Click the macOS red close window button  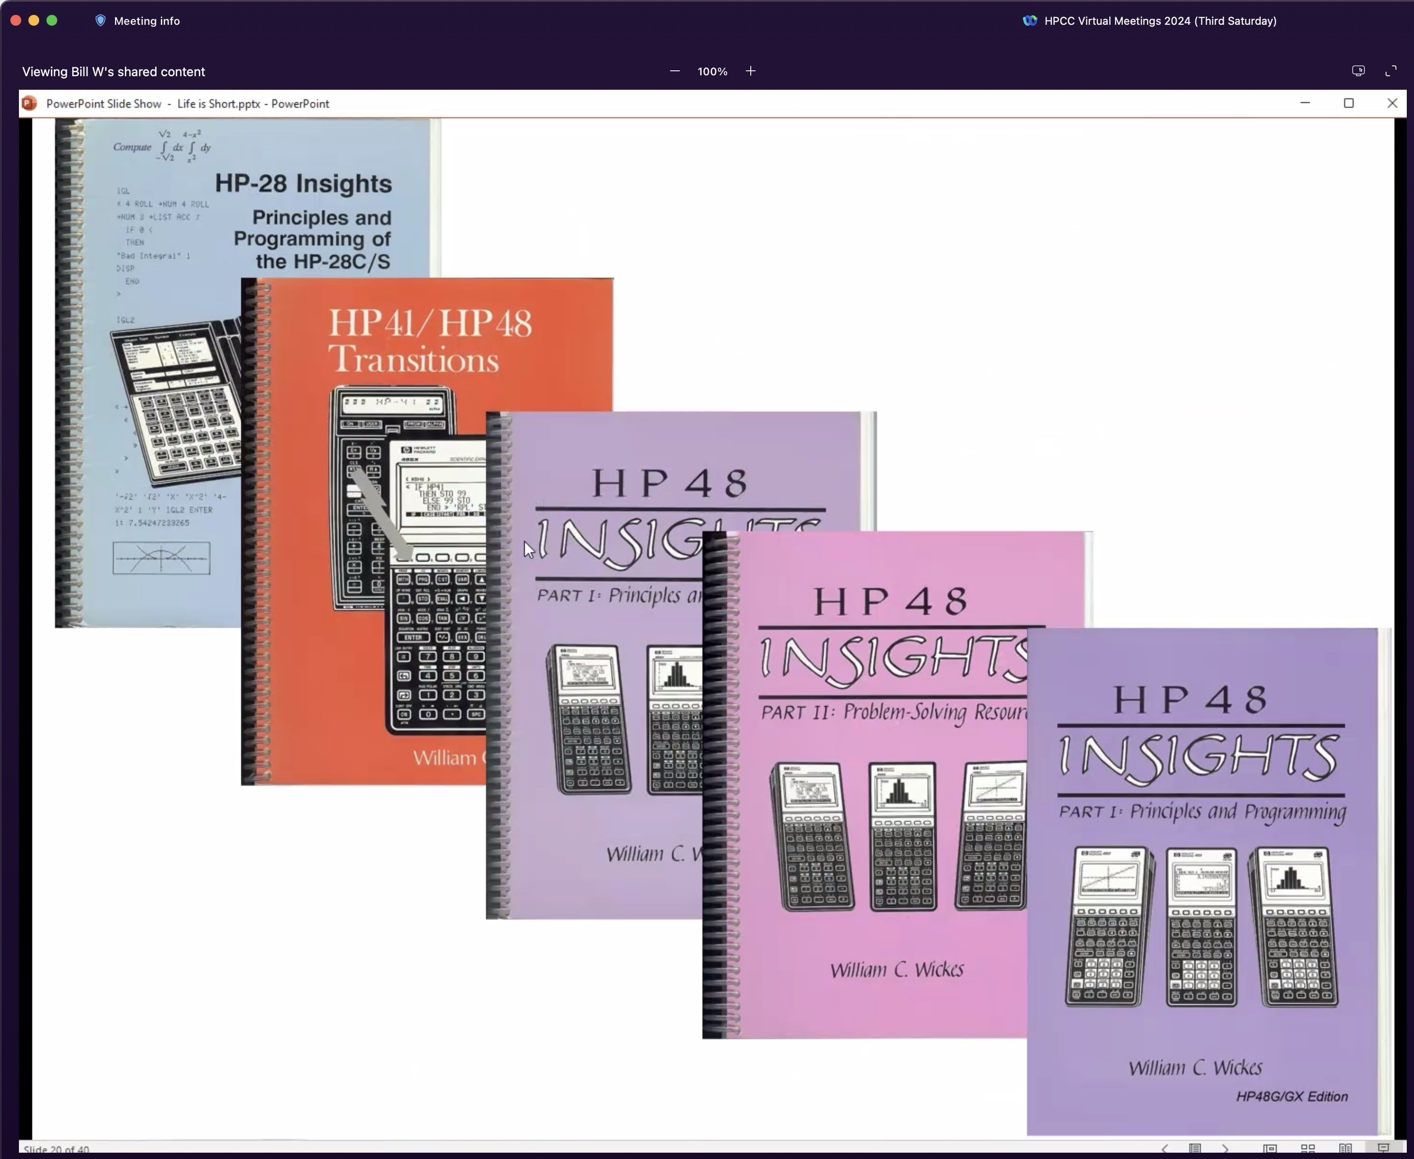tap(16, 21)
